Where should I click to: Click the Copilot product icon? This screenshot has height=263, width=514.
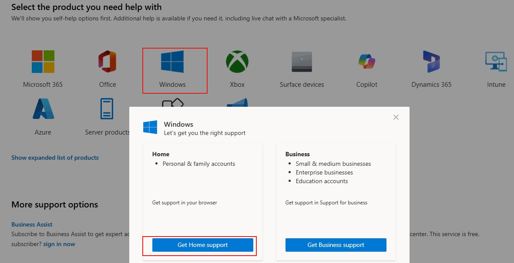point(366,61)
